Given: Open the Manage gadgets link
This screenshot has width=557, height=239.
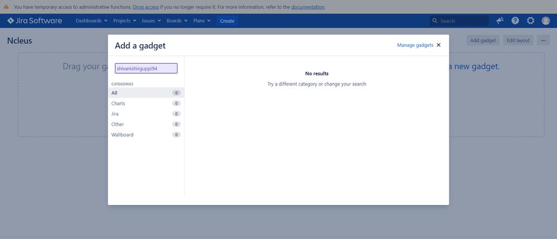Looking at the screenshot, I should pos(415,45).
